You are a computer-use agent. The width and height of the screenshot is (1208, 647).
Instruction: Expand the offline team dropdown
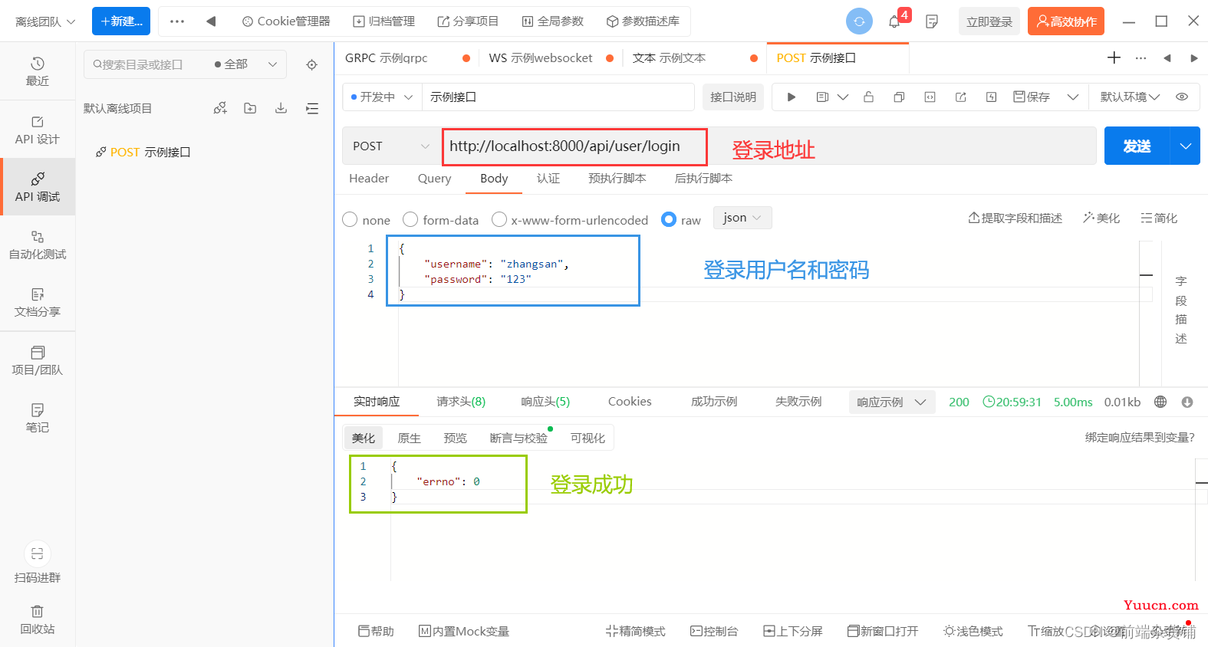pyautogui.click(x=45, y=21)
